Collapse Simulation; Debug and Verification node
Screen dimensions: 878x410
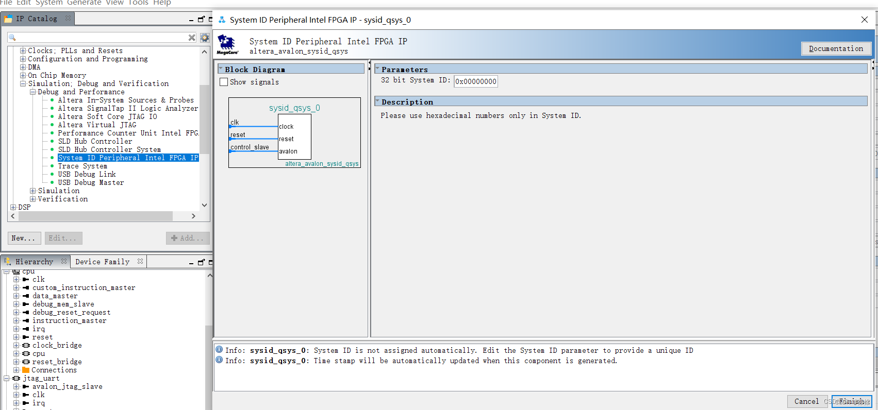point(23,83)
